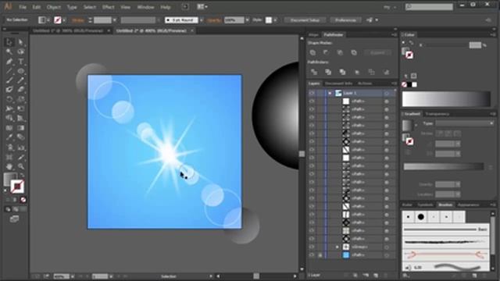Open the workspace switcher dropdown
Viewport: 500px width, 281px height.
390,7
